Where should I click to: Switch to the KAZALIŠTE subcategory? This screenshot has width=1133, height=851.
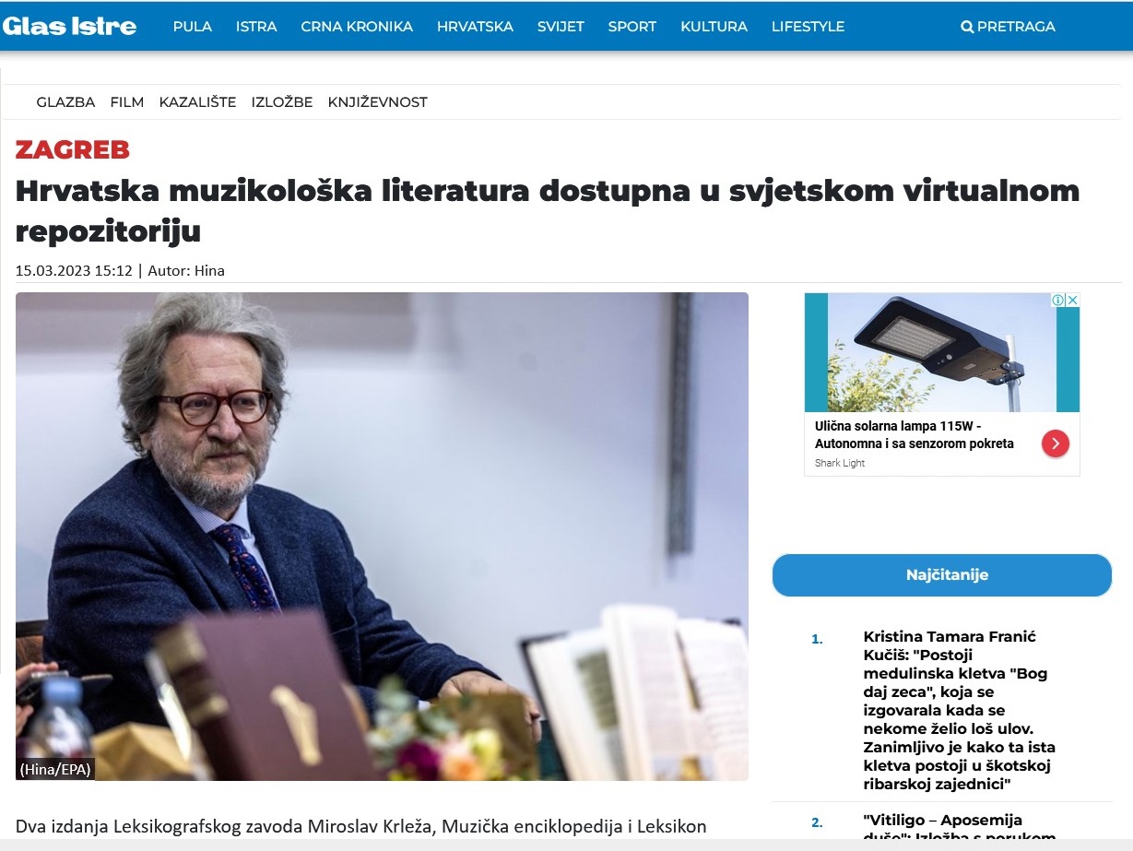click(197, 102)
